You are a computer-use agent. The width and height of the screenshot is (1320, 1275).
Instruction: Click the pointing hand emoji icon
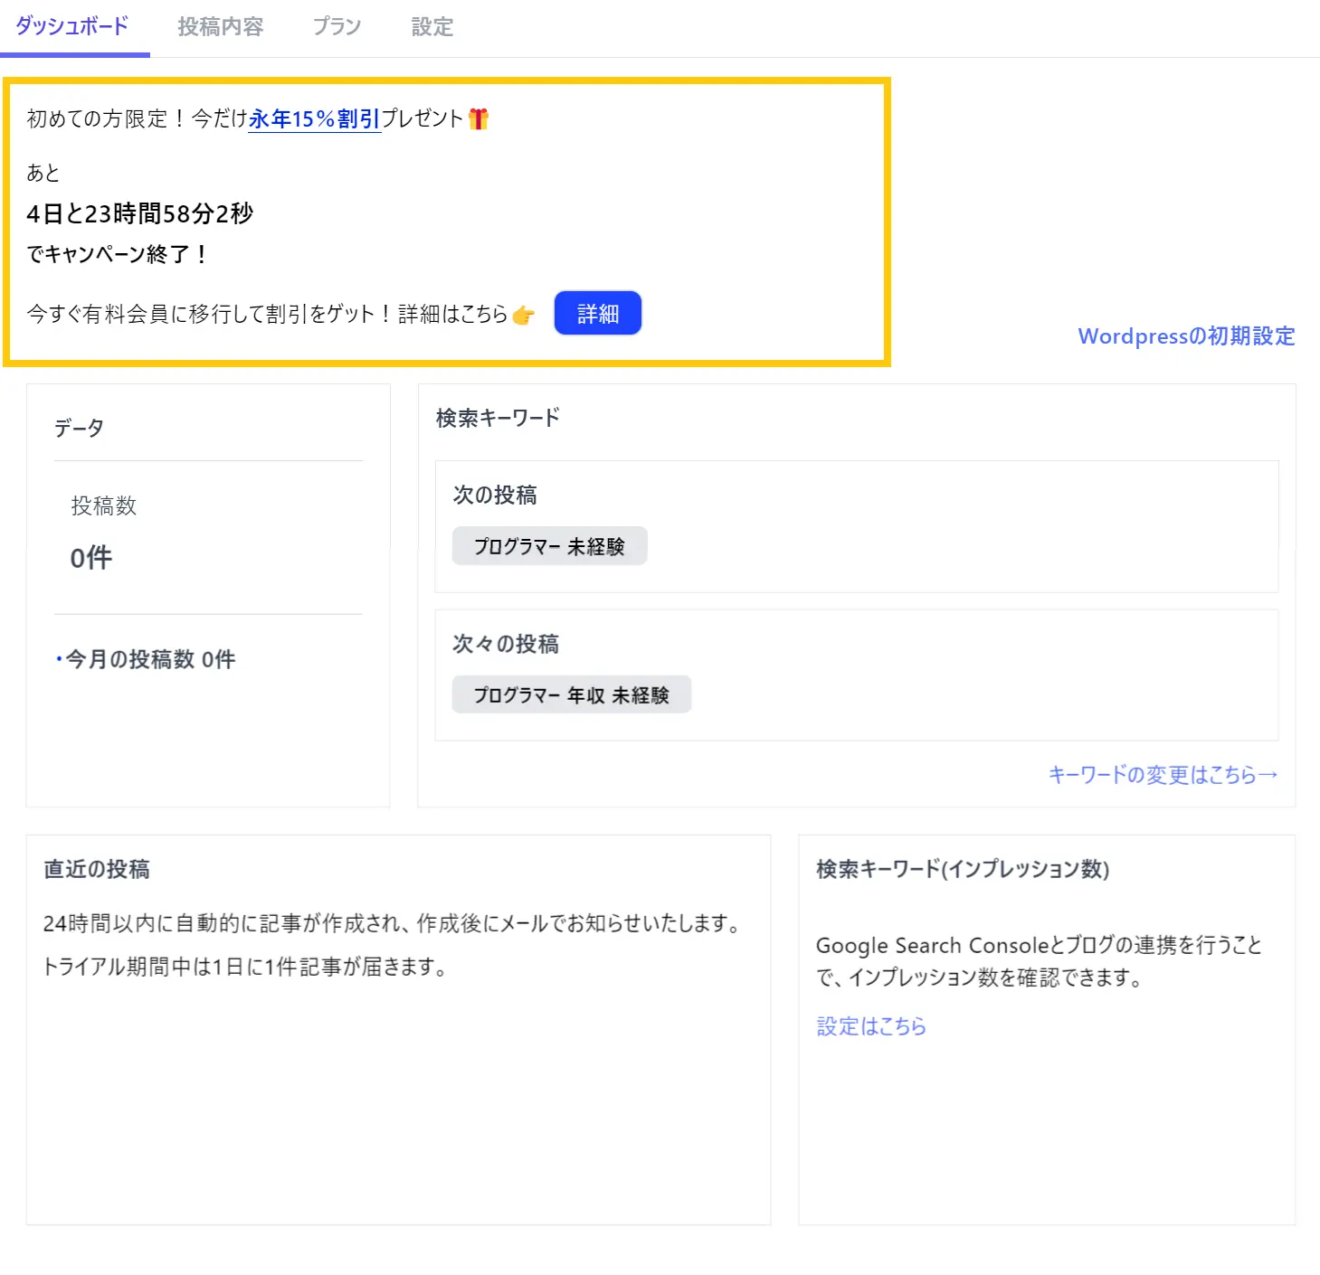[x=523, y=315]
